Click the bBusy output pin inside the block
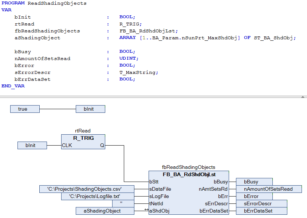The width and height of the screenshot is (307, 218). click(x=221, y=182)
